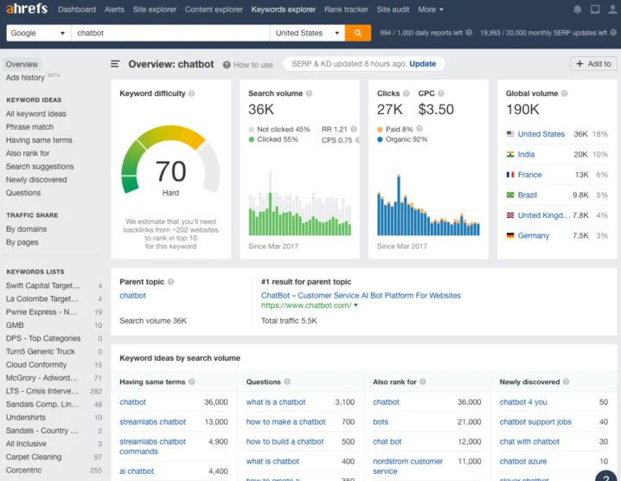Click the ahrefs logo
The image size is (621, 481).
click(27, 9)
